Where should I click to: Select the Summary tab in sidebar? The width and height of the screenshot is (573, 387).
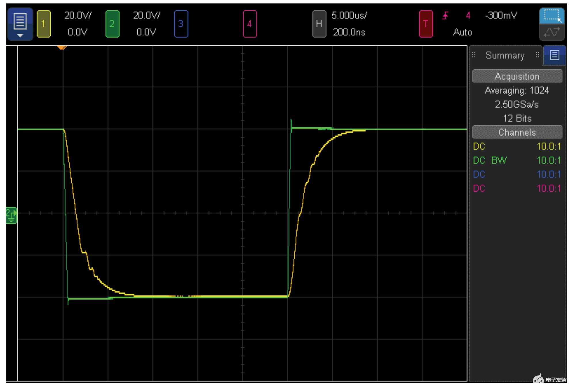[505, 55]
